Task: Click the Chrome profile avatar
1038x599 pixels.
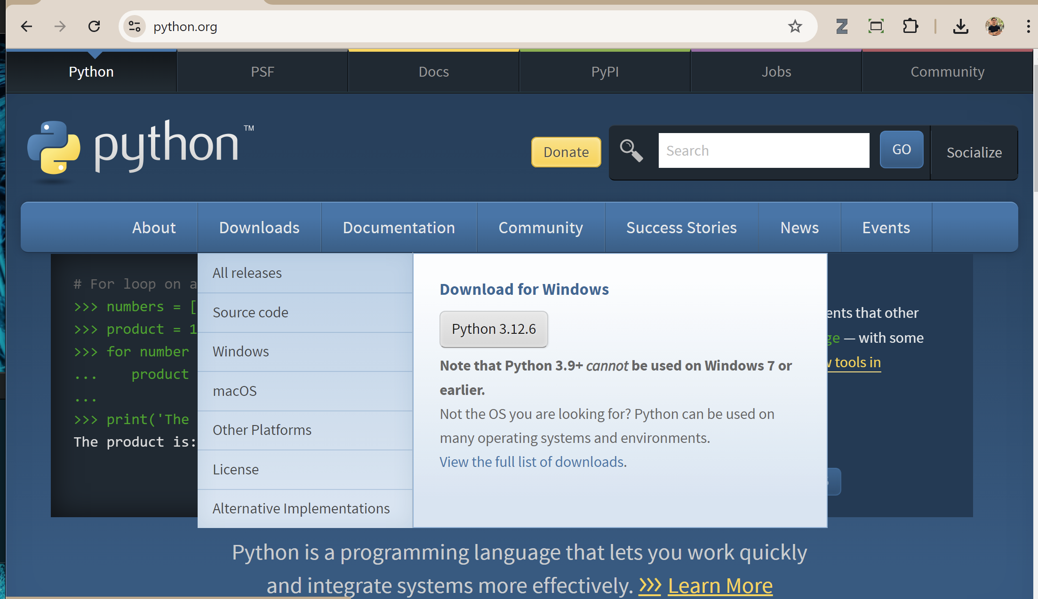Action: pyautogui.click(x=994, y=26)
